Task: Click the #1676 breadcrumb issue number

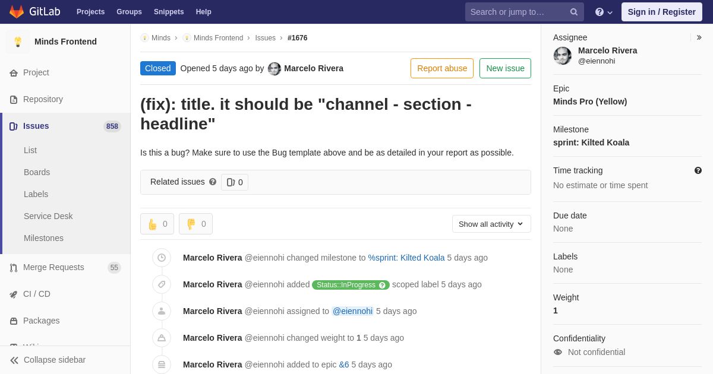Action: tap(298, 38)
